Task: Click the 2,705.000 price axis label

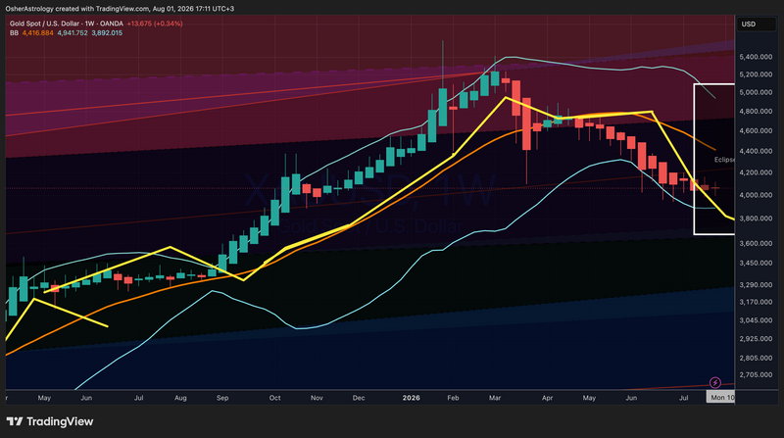Action: tap(756, 374)
